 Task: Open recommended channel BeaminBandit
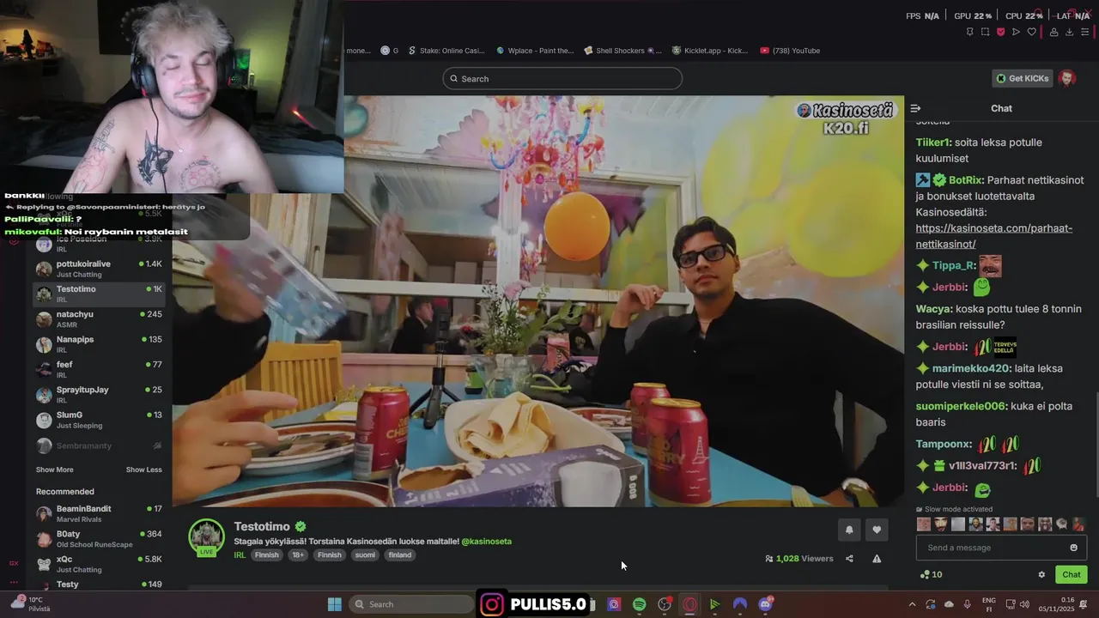[99, 513]
